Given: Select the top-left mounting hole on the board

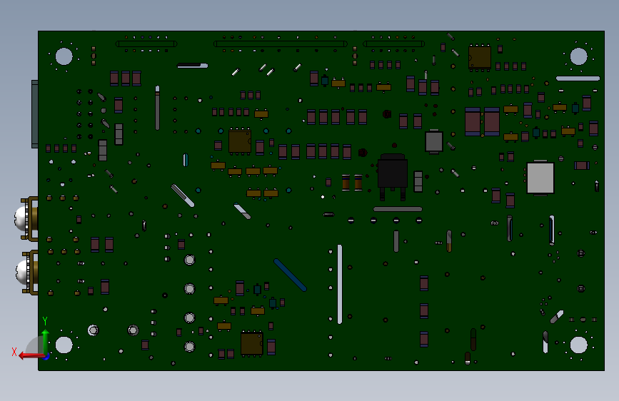Looking at the screenshot, I should click(64, 56).
